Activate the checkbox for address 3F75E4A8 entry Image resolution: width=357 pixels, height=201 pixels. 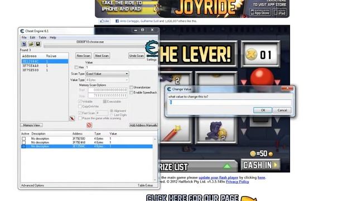coord(23,142)
